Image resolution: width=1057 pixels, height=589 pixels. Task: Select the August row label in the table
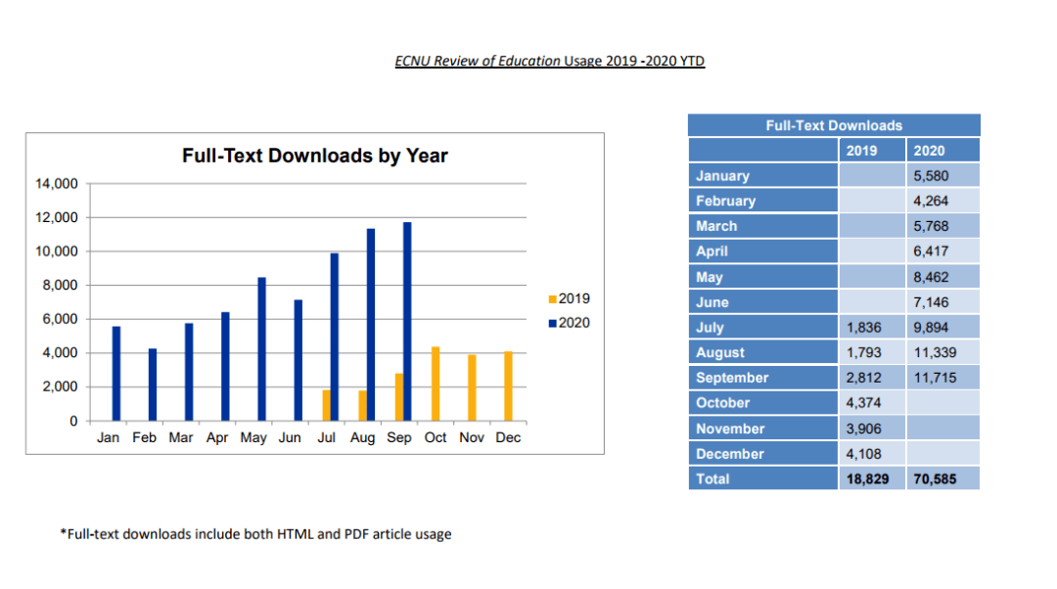(720, 352)
